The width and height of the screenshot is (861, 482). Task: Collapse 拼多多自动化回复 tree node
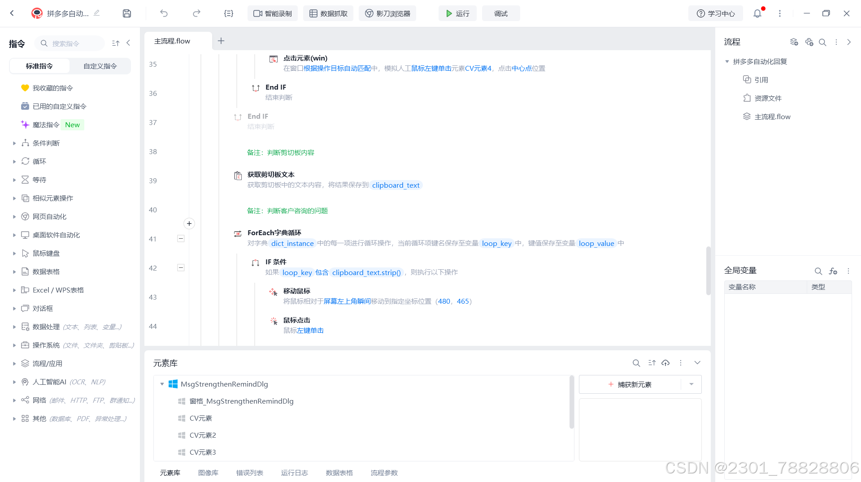[x=727, y=61]
